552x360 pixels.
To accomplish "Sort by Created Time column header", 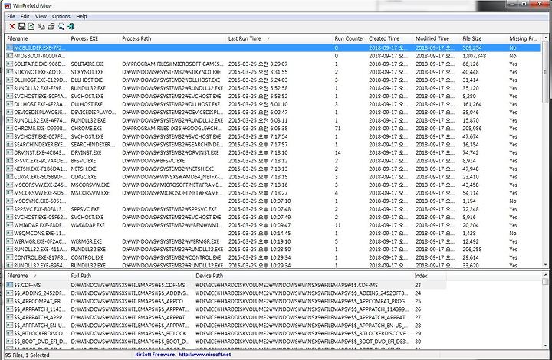I will point(390,38).
